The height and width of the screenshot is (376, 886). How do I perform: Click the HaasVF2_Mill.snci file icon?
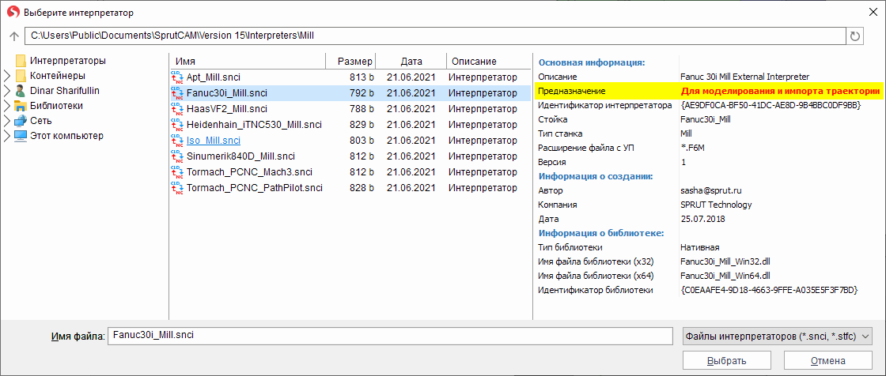pyautogui.click(x=177, y=109)
